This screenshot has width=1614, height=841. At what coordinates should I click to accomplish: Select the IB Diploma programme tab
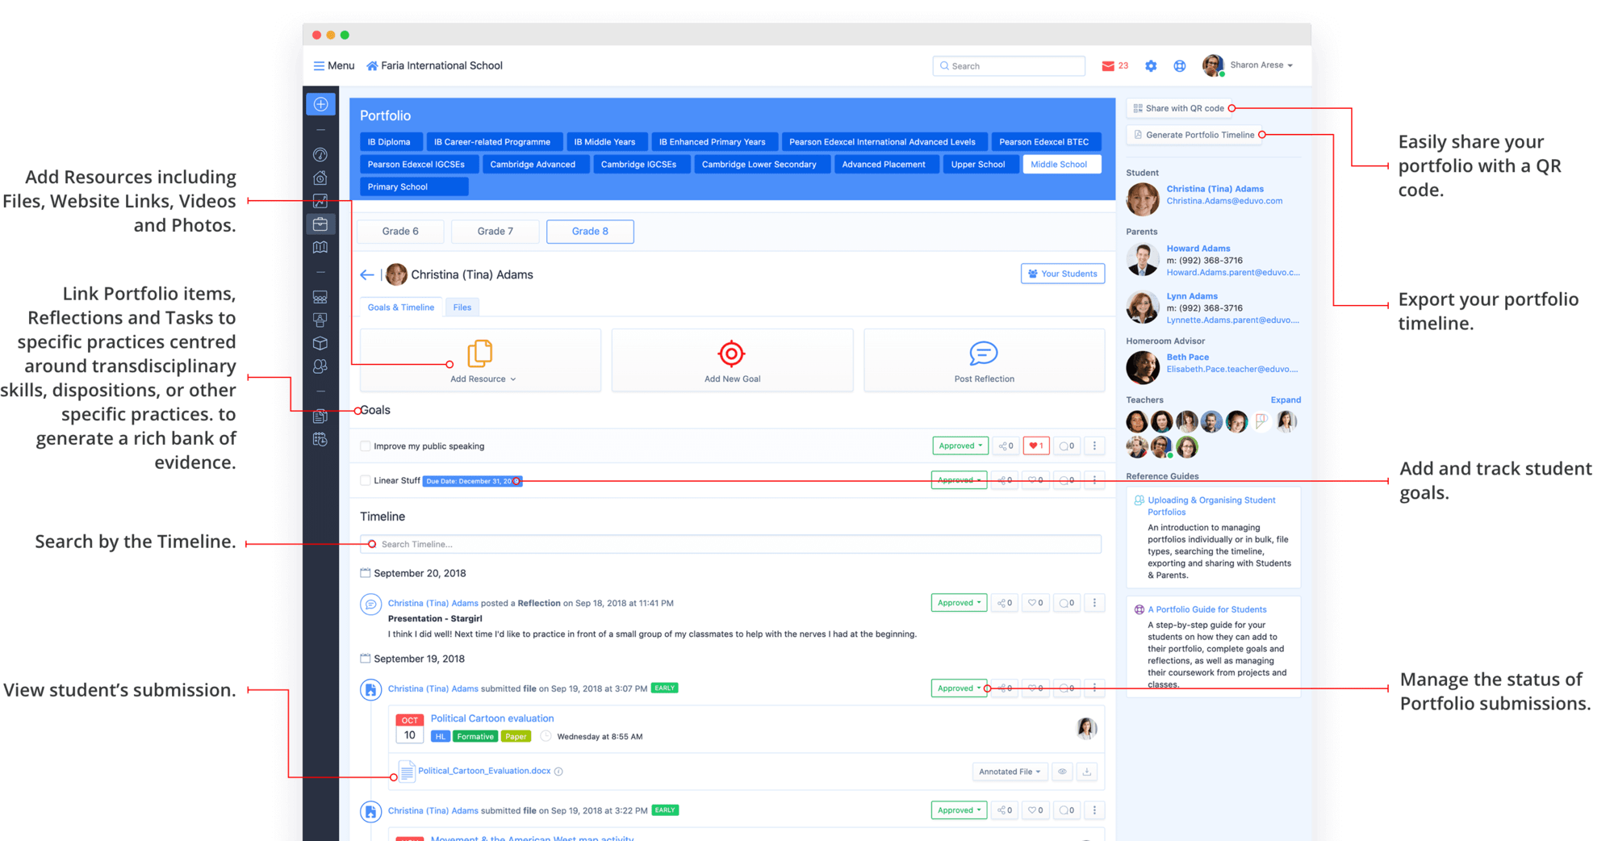pos(389,142)
